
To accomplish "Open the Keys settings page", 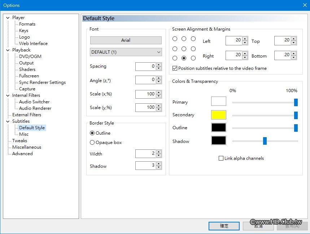I will coord(23,31).
